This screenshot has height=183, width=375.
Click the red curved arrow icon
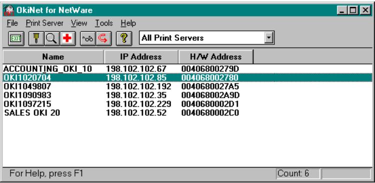pos(103,38)
